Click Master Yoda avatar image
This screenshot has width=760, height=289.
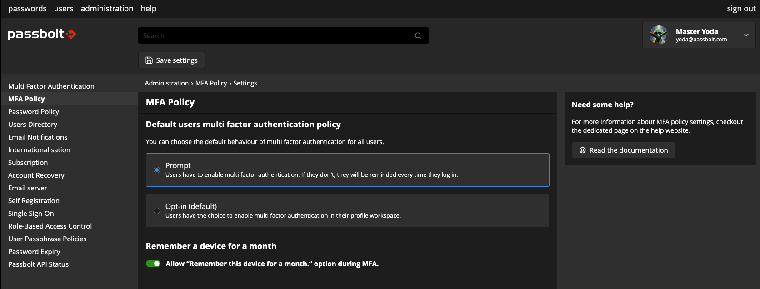click(659, 35)
